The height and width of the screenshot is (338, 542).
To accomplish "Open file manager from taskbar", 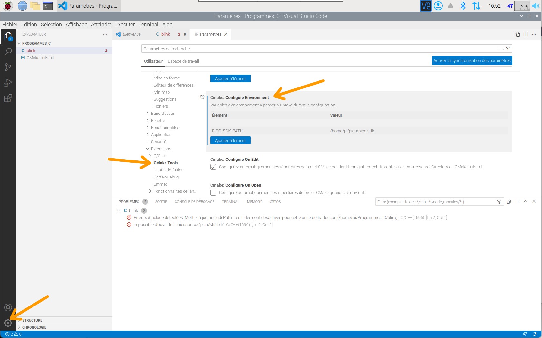I will point(35,6).
